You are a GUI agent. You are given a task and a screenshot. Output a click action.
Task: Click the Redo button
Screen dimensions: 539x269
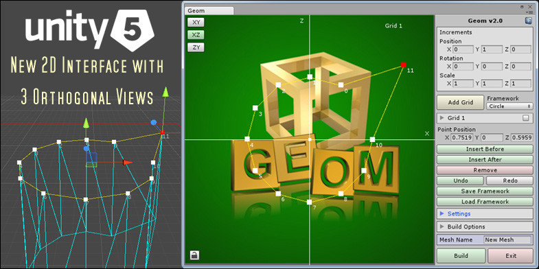click(x=509, y=180)
